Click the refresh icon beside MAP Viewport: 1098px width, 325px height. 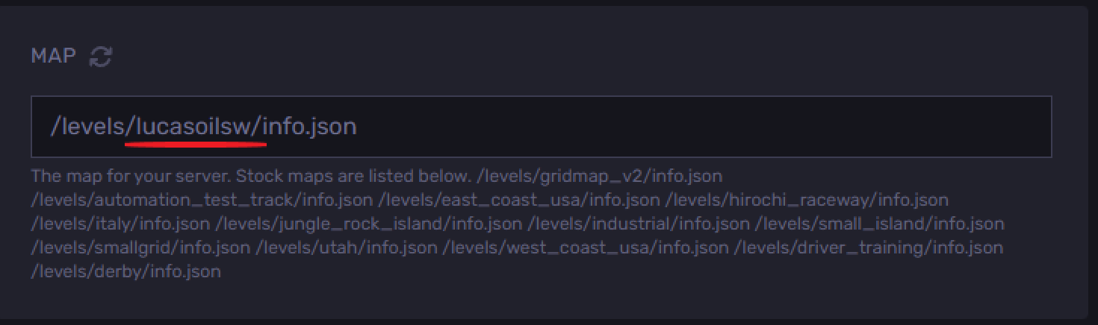click(x=101, y=57)
